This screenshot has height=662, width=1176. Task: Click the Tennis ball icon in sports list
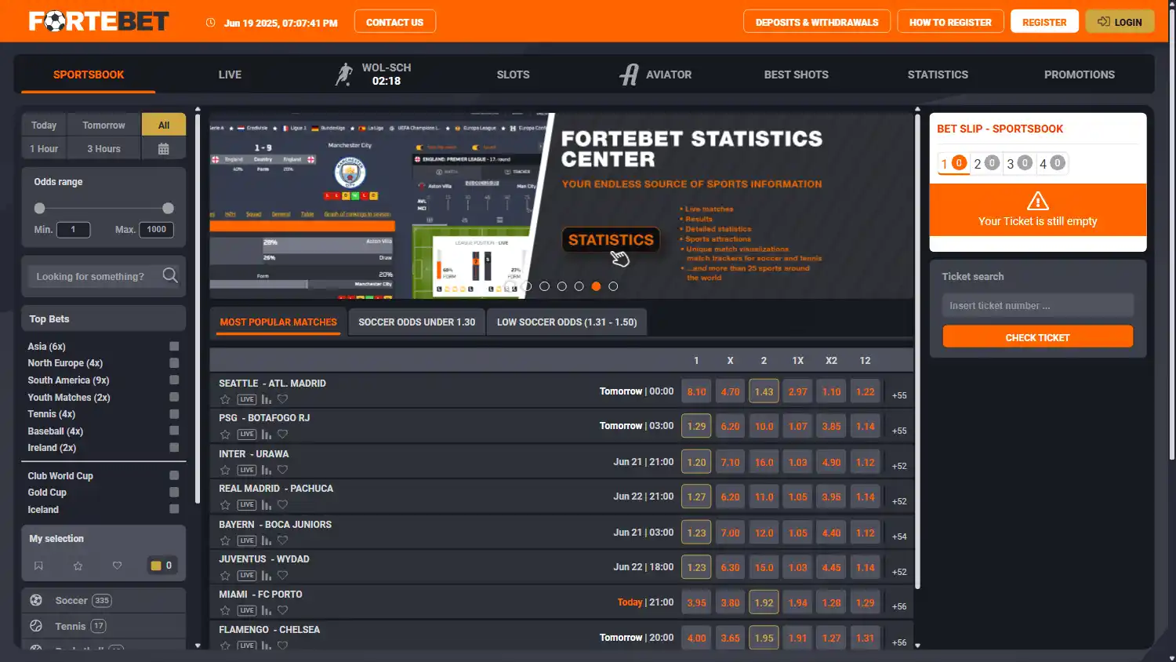coord(36,626)
